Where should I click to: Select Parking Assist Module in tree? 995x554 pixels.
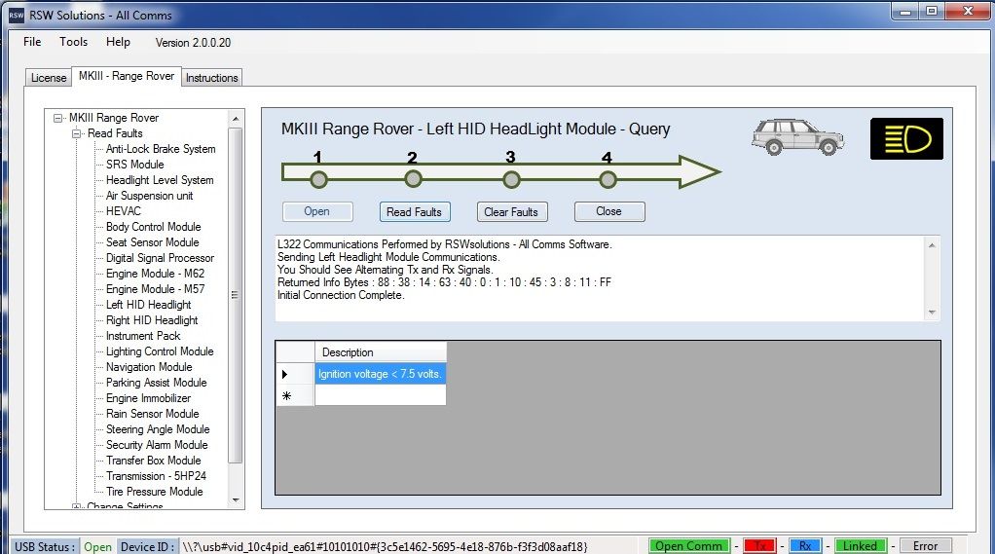156,383
